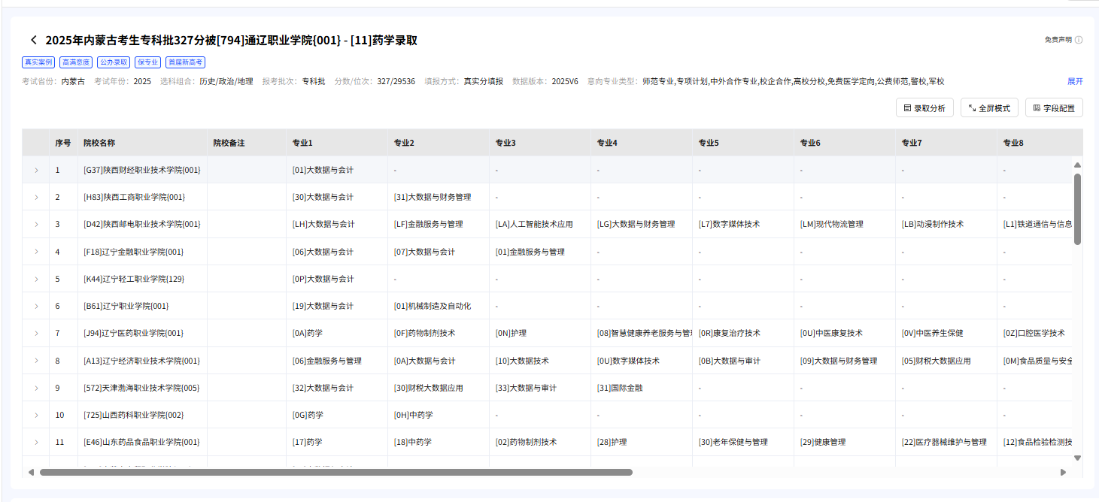This screenshot has width=1099, height=502.
Task: 选择「真实案例」标签
Action: pyautogui.click(x=37, y=63)
